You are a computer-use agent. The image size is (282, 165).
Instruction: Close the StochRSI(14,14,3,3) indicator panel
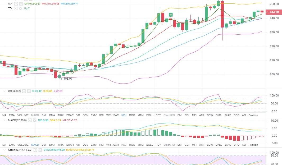pyautogui.click(x=40, y=150)
